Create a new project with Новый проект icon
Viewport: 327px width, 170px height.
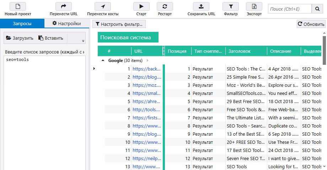pyautogui.click(x=18, y=6)
